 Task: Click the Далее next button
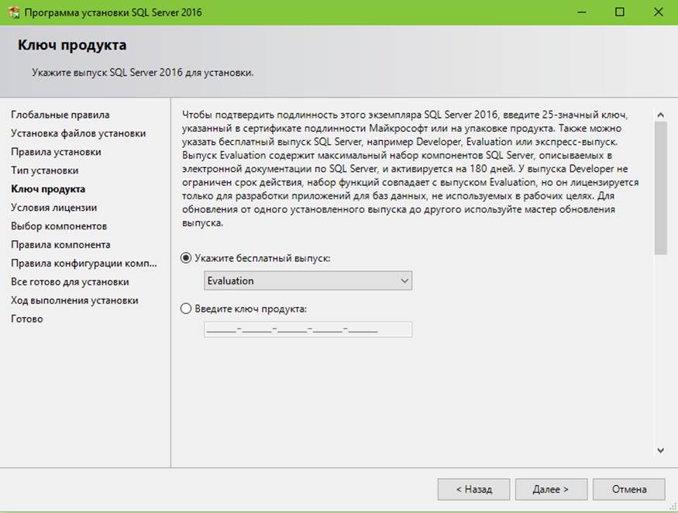[x=551, y=489]
